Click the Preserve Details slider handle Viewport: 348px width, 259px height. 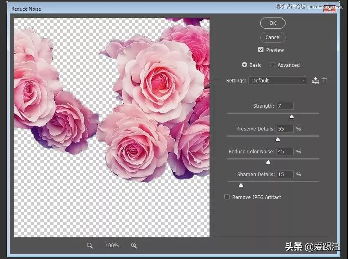point(278,139)
